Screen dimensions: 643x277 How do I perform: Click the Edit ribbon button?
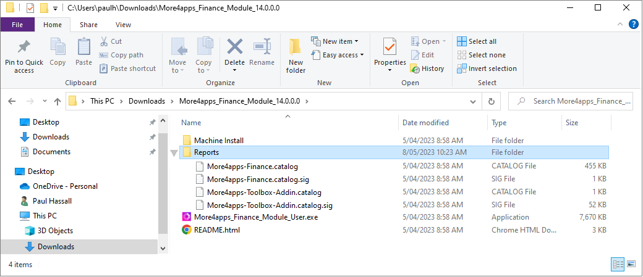422,55
